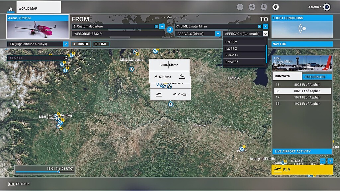
Task: Select the LIMC Malpensa airport icon on the map
Action: [x=135, y=52]
